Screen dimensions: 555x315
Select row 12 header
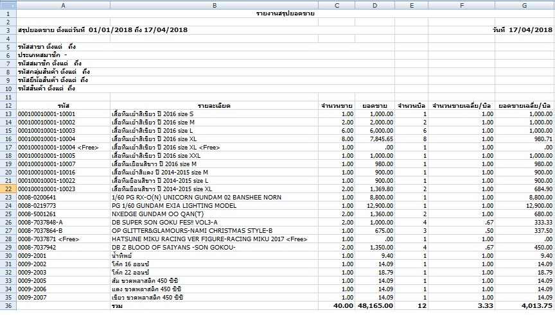pos(8,105)
